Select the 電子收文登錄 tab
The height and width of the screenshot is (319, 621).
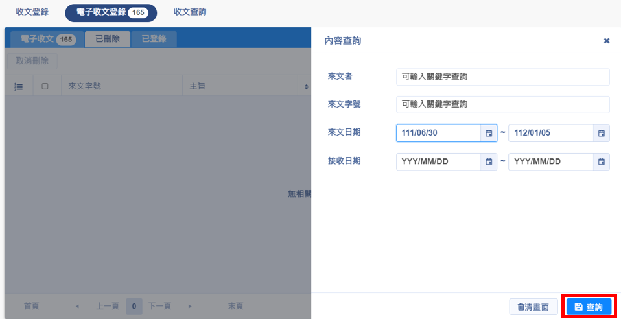coord(110,12)
